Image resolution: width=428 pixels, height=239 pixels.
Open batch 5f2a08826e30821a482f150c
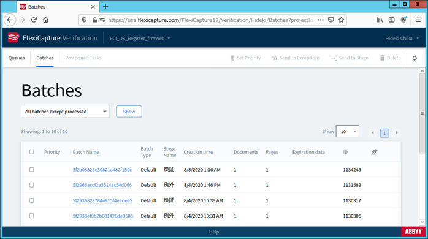[x=102, y=170]
